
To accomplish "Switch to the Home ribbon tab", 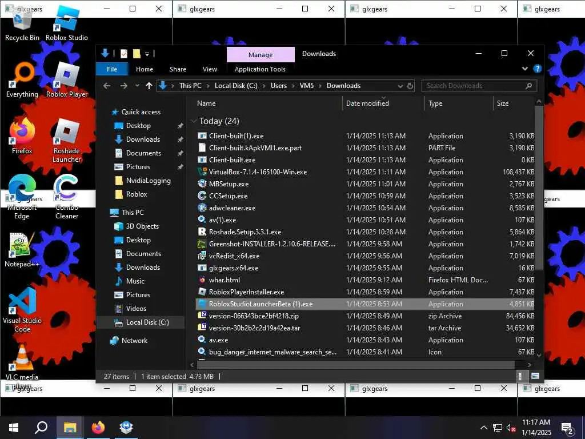I will (145, 69).
